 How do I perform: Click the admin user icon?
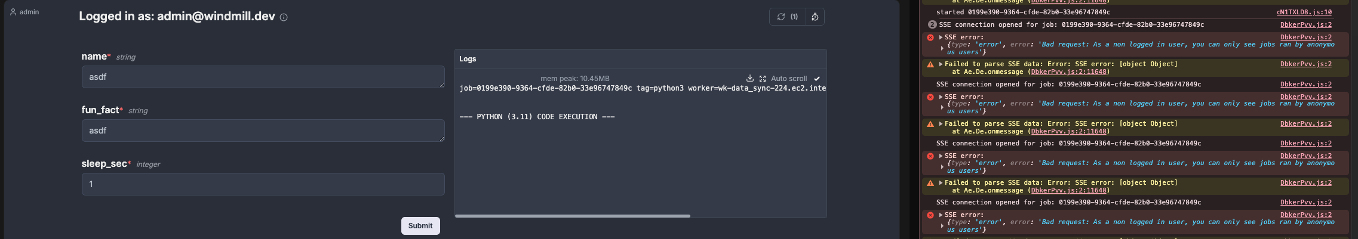(13, 12)
